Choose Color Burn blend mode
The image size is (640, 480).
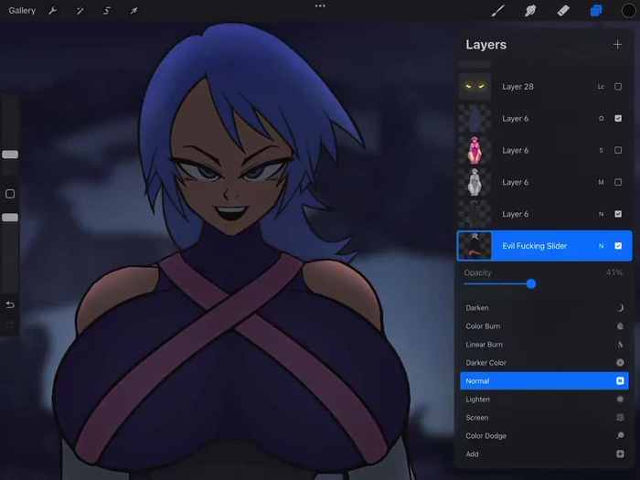[x=544, y=326]
